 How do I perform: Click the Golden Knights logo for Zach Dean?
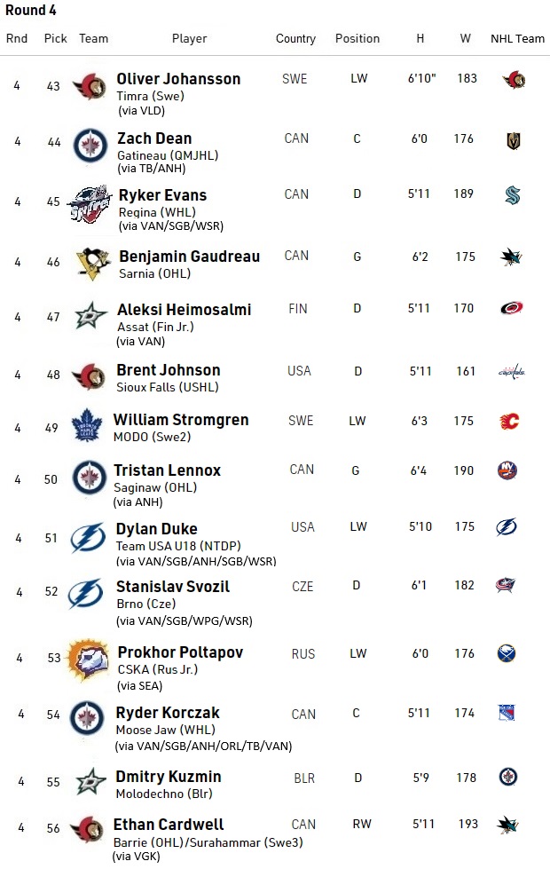pyautogui.click(x=513, y=140)
